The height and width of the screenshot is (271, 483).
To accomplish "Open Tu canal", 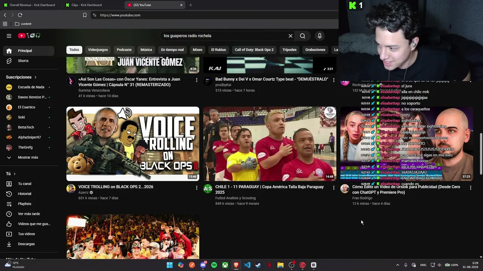I will (29, 184).
